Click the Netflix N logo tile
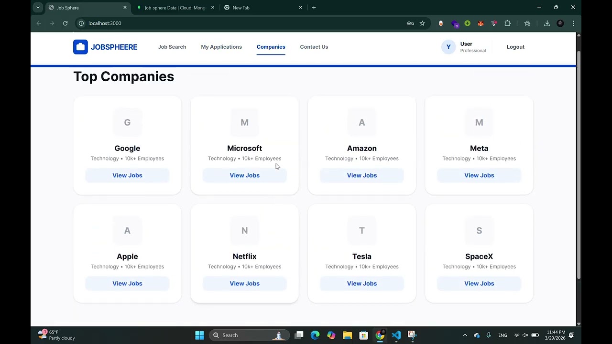This screenshot has height=344, width=612. pyautogui.click(x=244, y=230)
